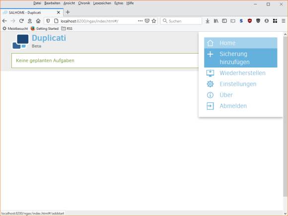This screenshot has width=288, height=216.
Task: Click the Suchen search field
Action: (181, 21)
